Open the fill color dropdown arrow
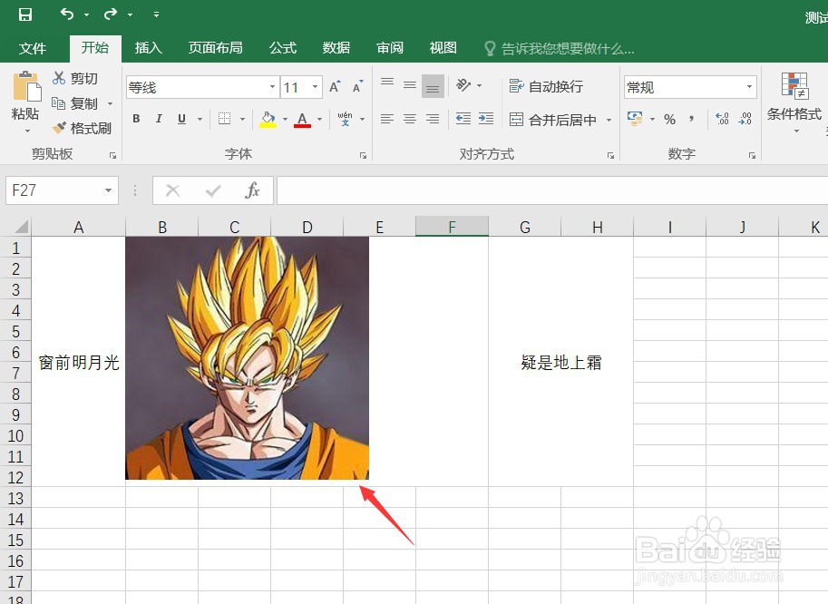The width and height of the screenshot is (828, 604). [x=285, y=120]
